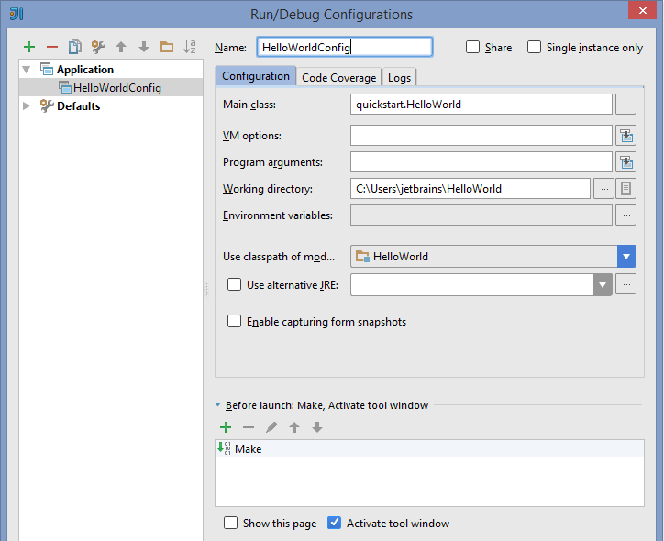Open the alternative JRE dropdown arrow

(603, 285)
